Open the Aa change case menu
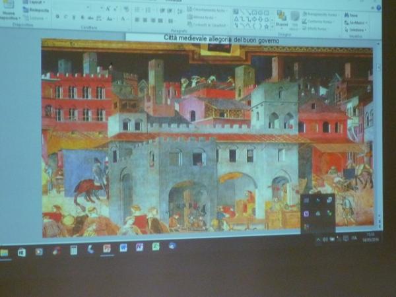This screenshot has height=297, width=396. coord(110,18)
